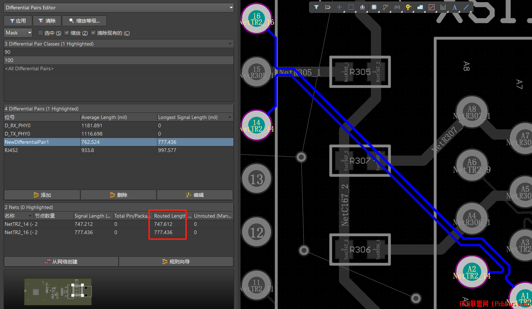Select the NewDifferentialPair1 row

[119, 142]
